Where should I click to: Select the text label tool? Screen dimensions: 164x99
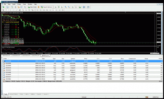click(29, 10)
